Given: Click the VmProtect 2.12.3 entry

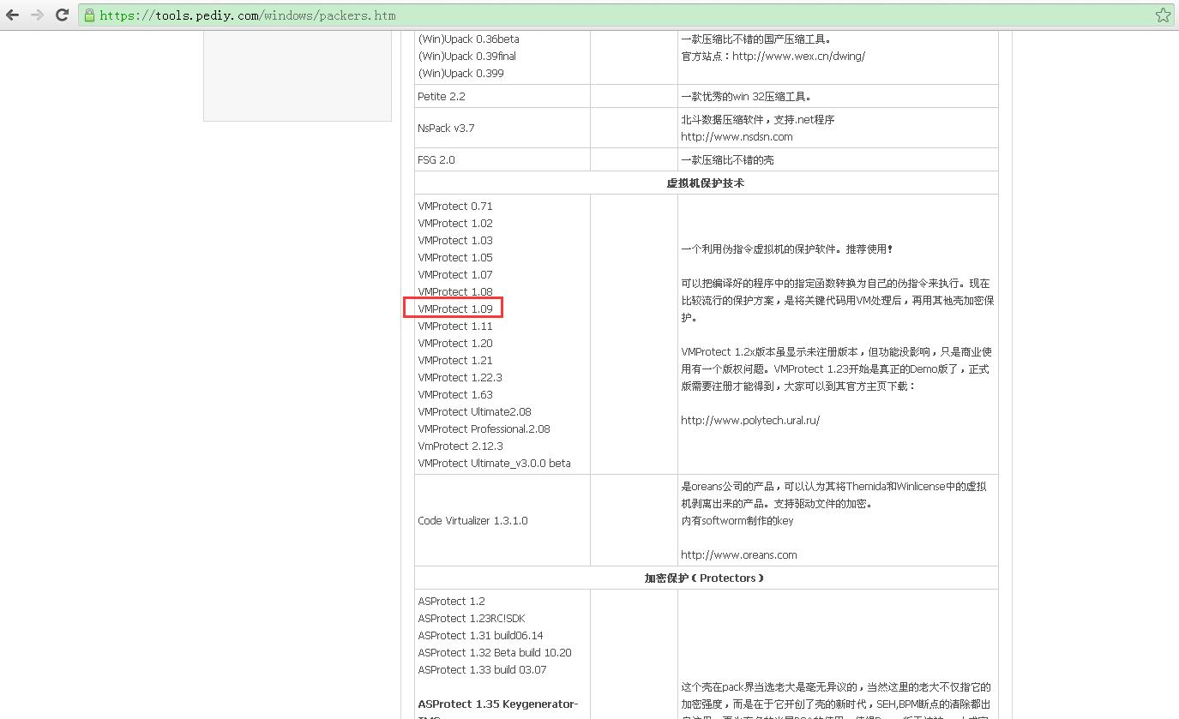Looking at the screenshot, I should tap(460, 446).
